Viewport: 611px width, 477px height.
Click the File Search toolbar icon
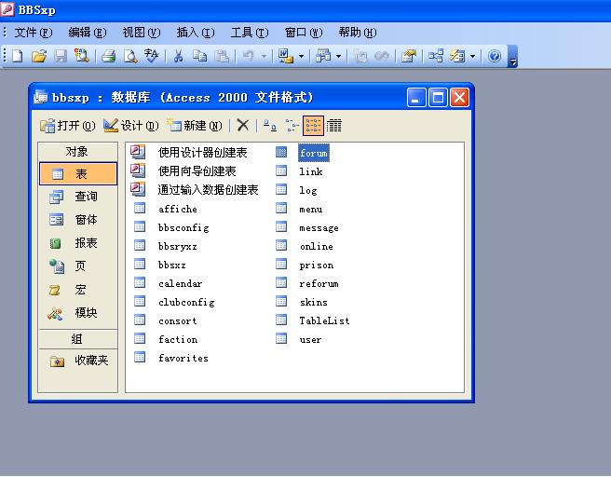(x=82, y=56)
